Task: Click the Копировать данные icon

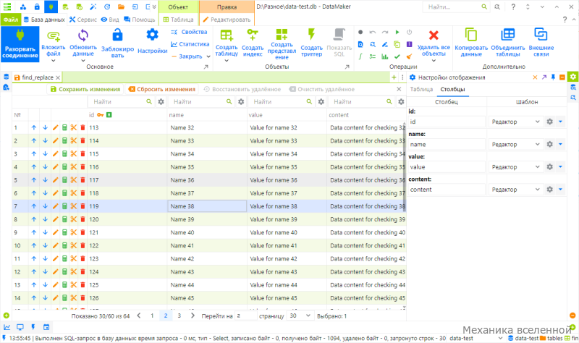Action: pyautogui.click(x=471, y=35)
